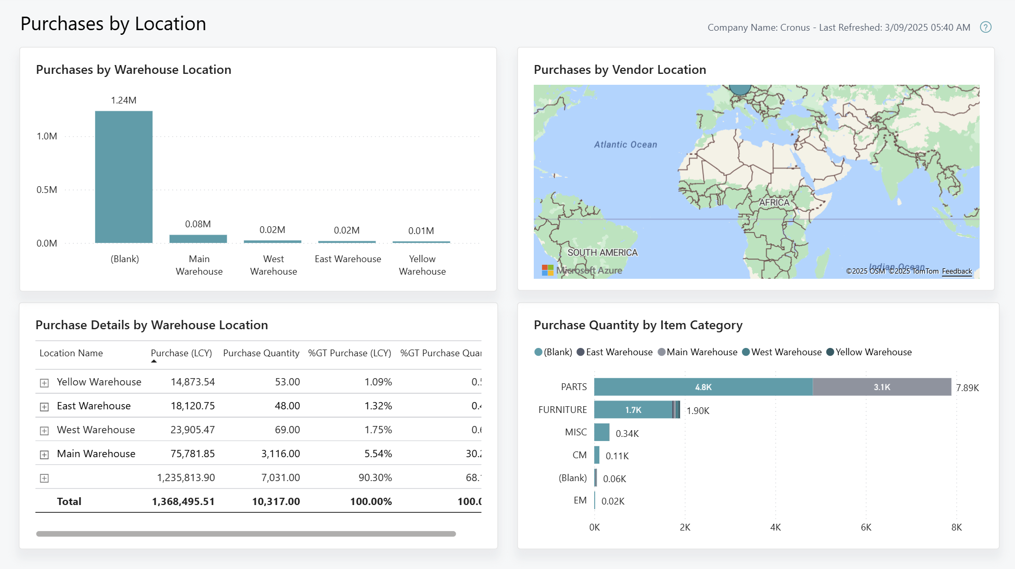This screenshot has height=569, width=1015.
Task: Select the East Warehouse legend circle icon
Action: click(x=581, y=352)
